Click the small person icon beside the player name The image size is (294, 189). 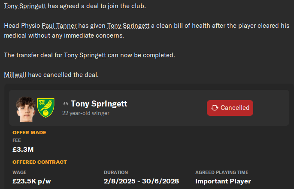click(65, 104)
